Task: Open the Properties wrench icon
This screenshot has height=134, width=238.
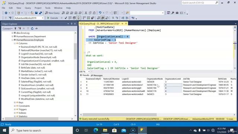Action: pyautogui.click(x=173, y=13)
